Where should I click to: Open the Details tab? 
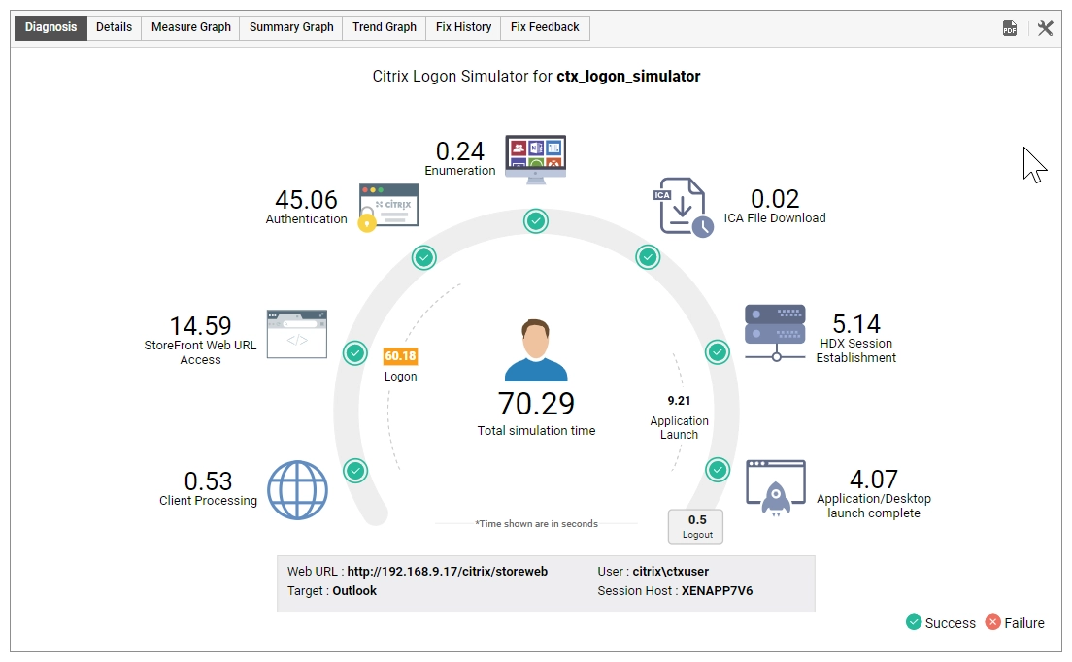click(x=115, y=27)
